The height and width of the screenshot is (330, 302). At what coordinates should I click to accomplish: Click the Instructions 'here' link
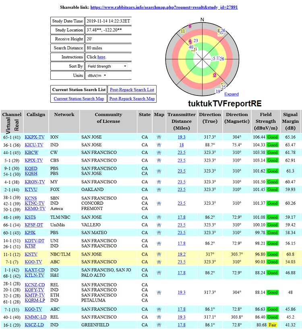tap(101, 57)
